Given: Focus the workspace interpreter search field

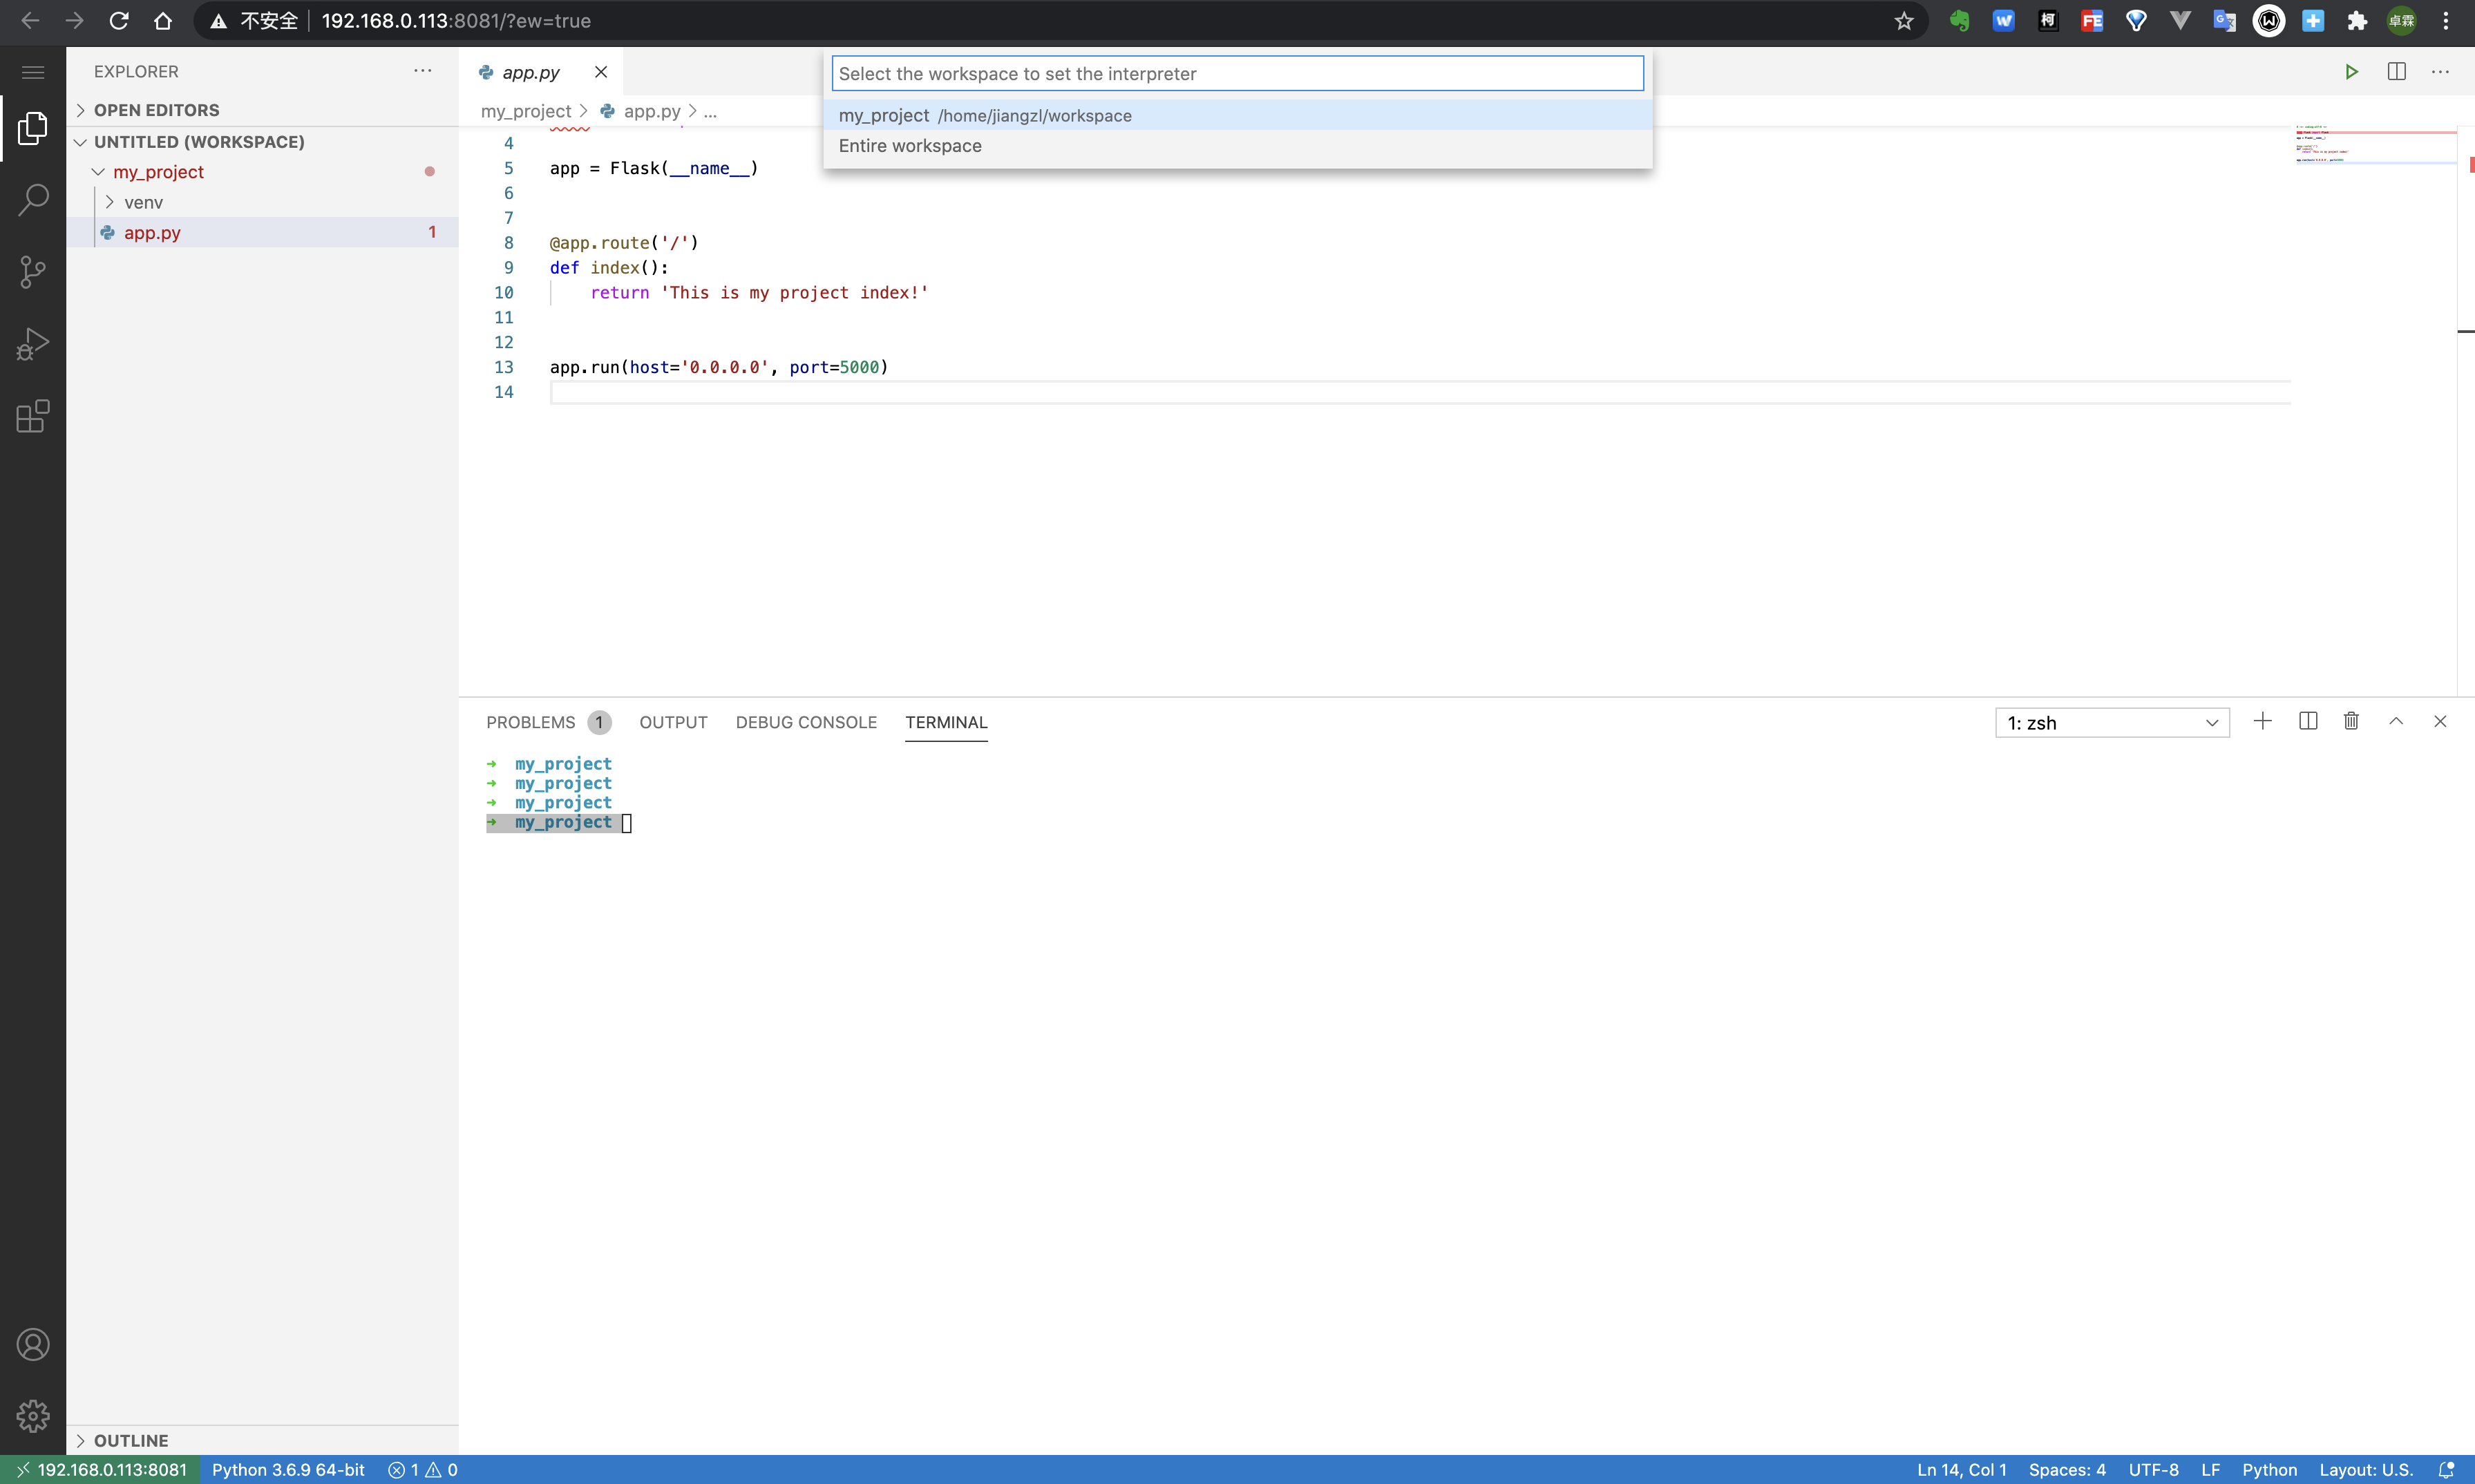Looking at the screenshot, I should (1237, 74).
